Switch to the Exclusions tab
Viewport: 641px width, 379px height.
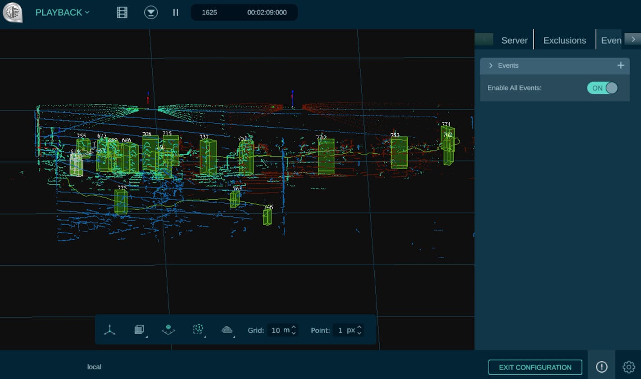[x=564, y=40]
